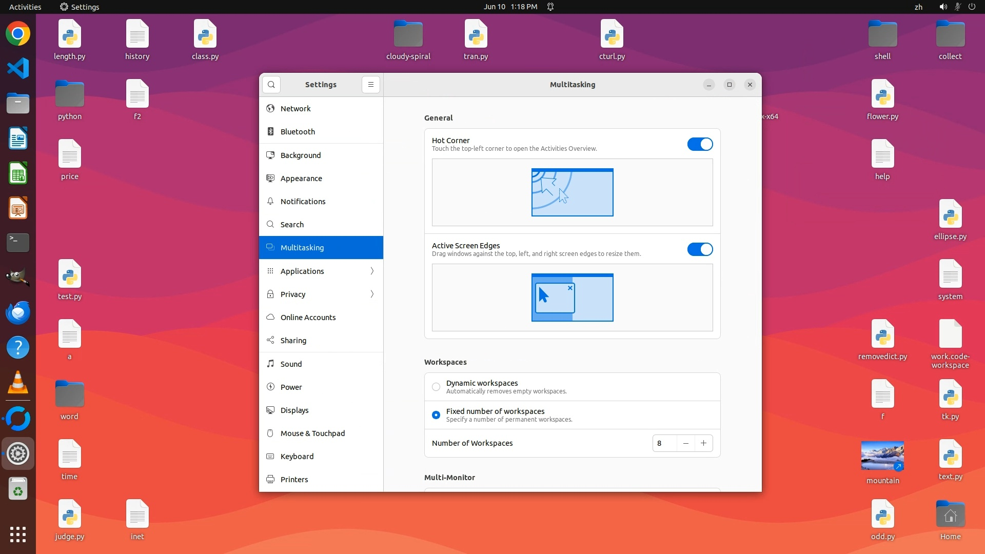
Task: Disable the Active Screen Edges switch
Action: pyautogui.click(x=700, y=249)
